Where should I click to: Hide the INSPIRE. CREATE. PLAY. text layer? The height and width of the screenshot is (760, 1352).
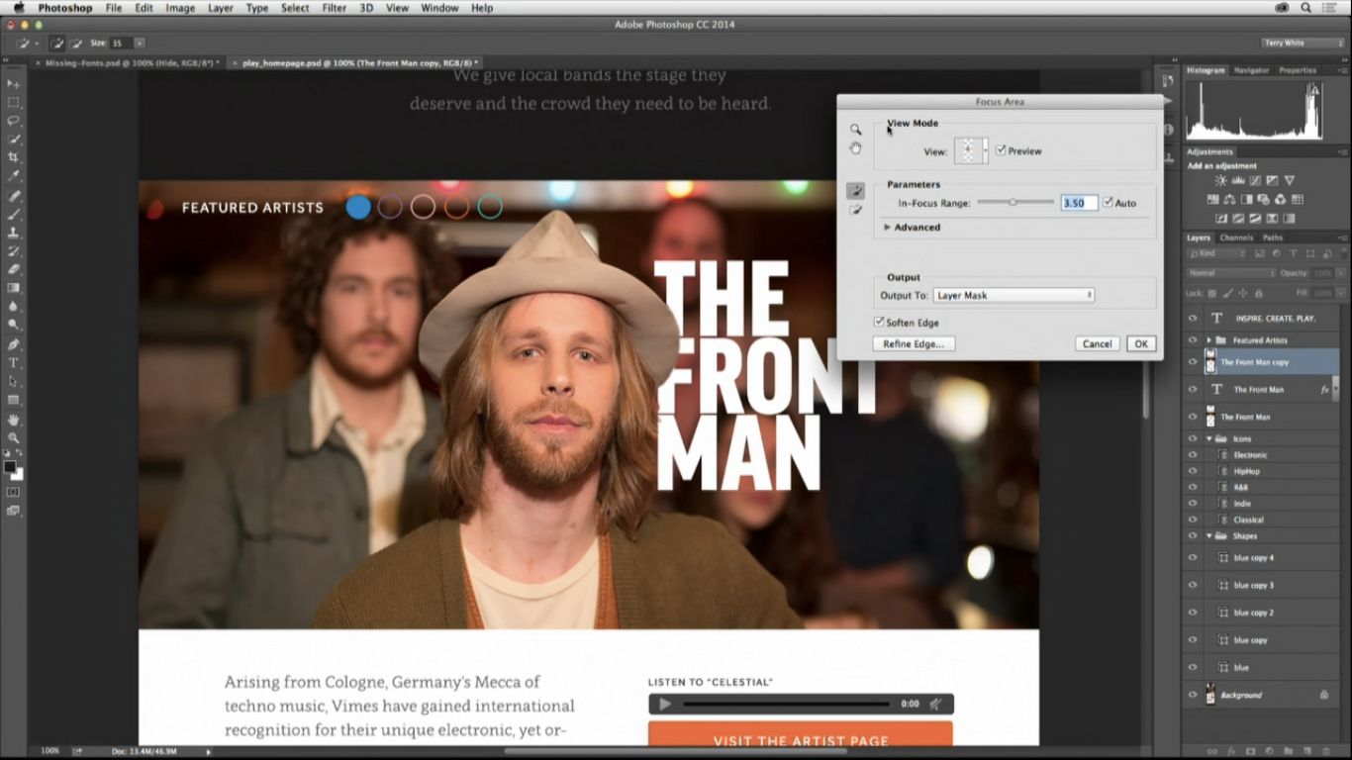pos(1193,319)
